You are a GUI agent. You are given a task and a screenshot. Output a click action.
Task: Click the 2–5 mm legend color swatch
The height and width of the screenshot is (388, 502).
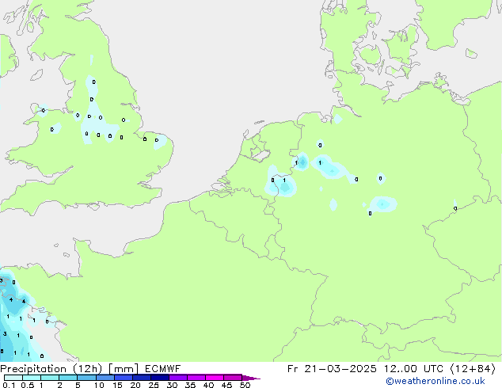coord(68,378)
